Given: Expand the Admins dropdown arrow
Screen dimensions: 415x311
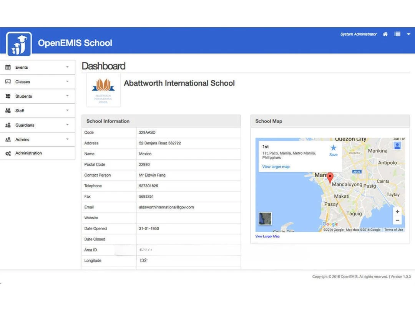Looking at the screenshot, I should [x=67, y=139].
